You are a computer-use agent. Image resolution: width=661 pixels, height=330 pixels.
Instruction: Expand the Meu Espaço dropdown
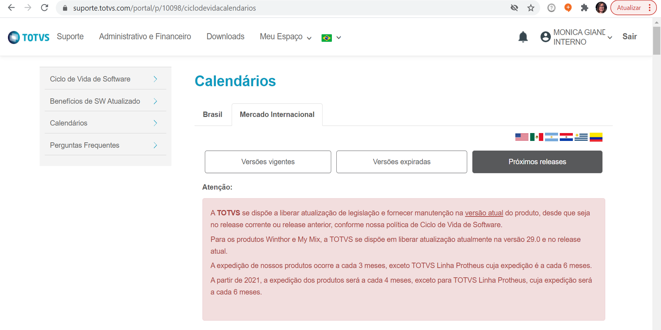pos(286,37)
